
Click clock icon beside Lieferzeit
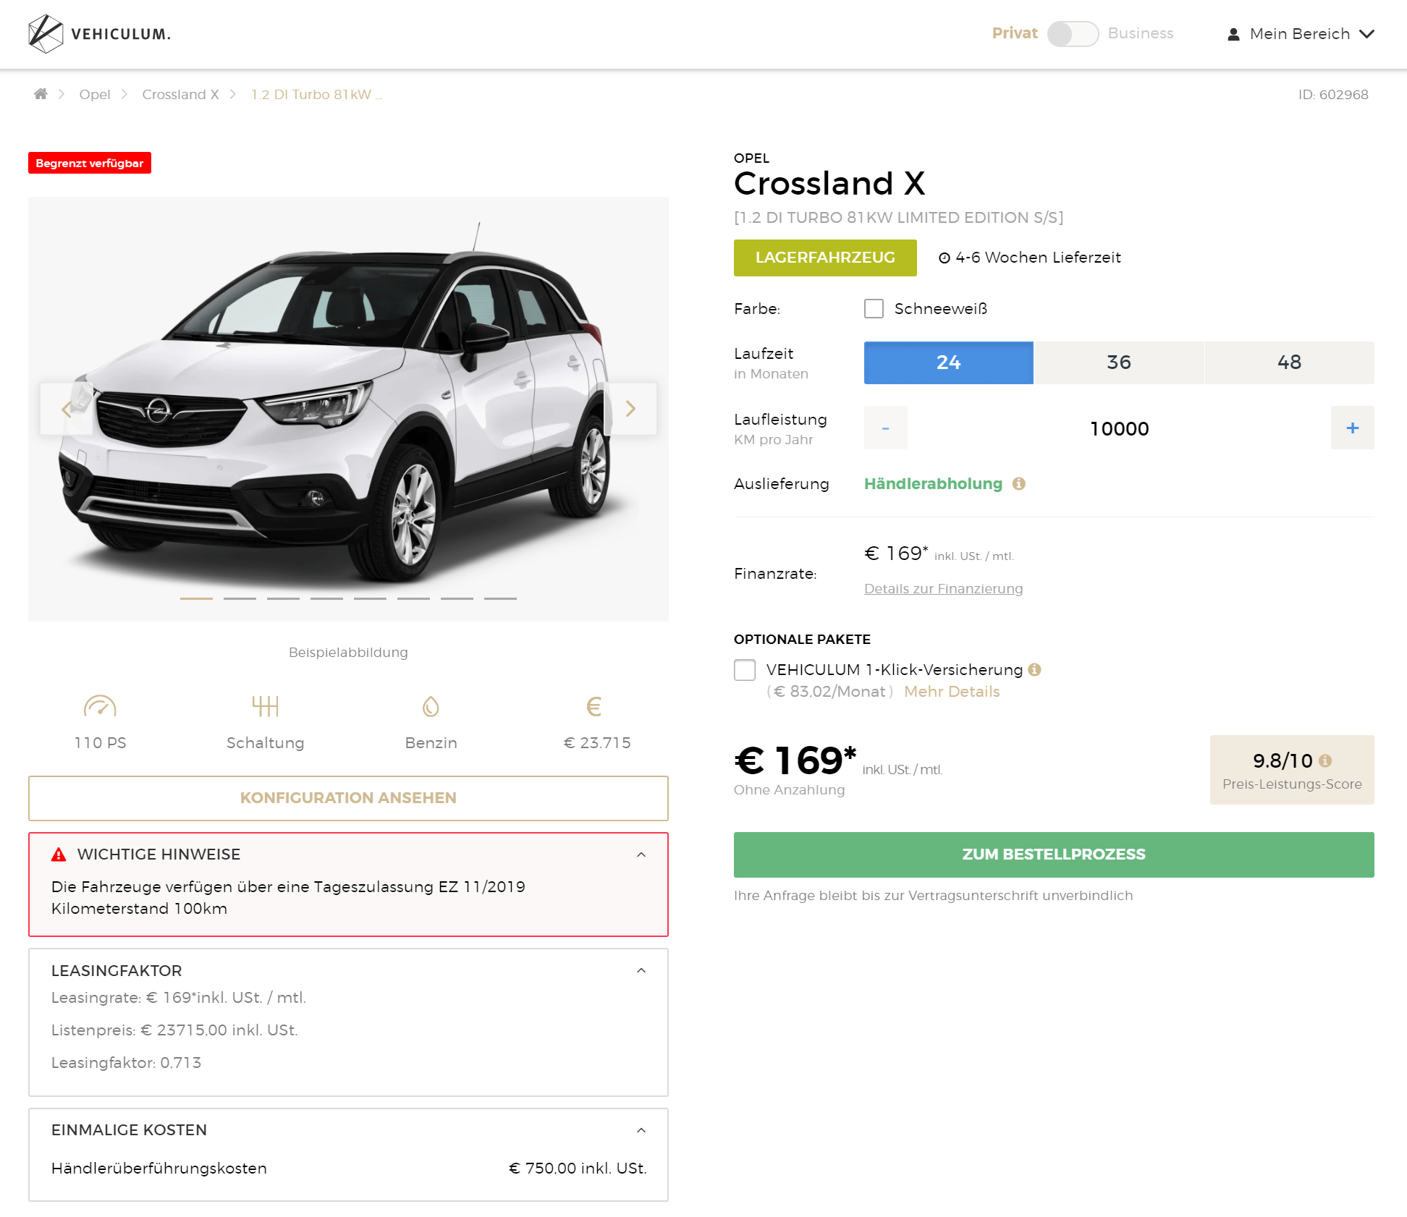pyautogui.click(x=945, y=258)
